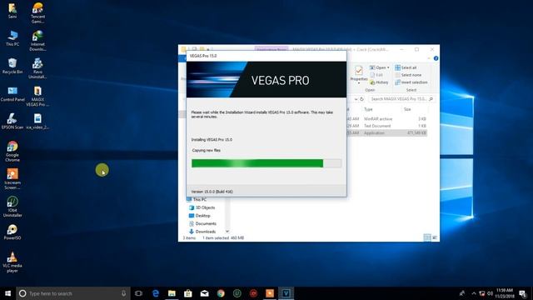Open Desktop in navigation pane

click(x=200, y=216)
